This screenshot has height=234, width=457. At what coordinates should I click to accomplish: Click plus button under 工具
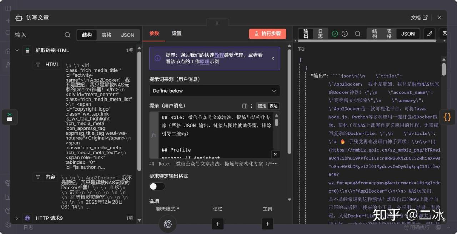[267, 224]
